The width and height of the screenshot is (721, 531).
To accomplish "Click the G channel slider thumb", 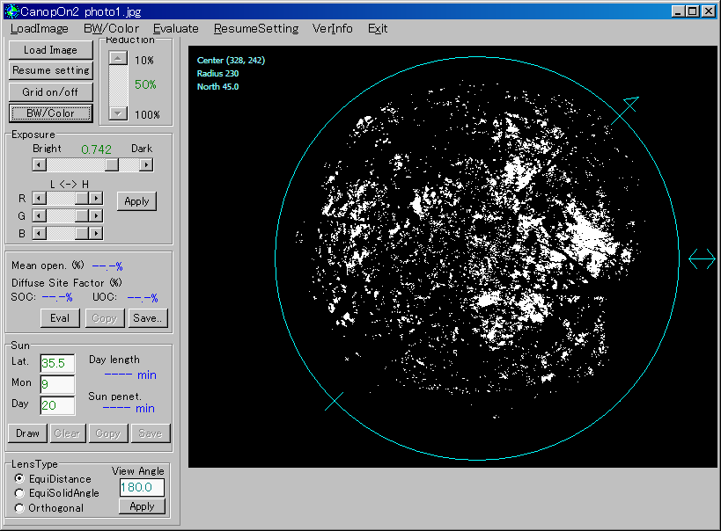I will coord(82,215).
